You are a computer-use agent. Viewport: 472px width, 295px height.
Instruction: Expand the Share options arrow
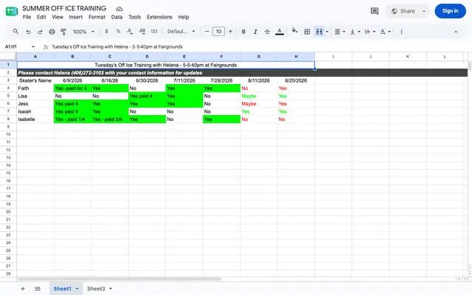424,11
